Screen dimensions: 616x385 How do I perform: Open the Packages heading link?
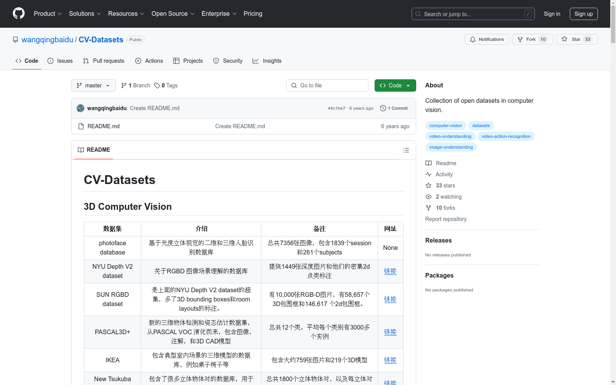439,275
